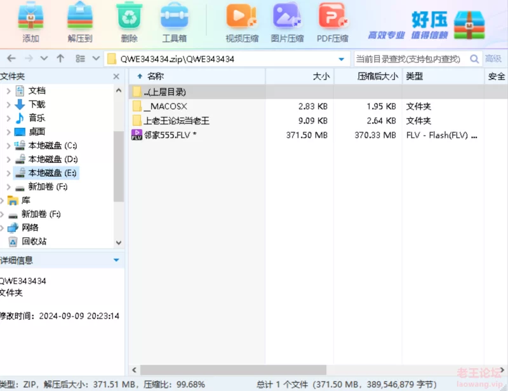Click the 解压到 (Extract to) icon

click(x=80, y=18)
